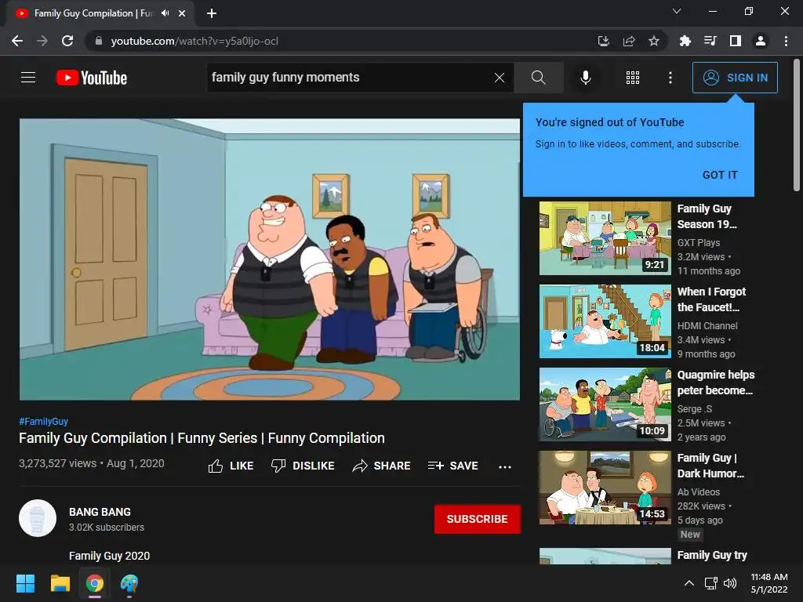This screenshot has width=803, height=602.
Task: Open the media controls icon in Chrome toolbar
Action: 710,41
